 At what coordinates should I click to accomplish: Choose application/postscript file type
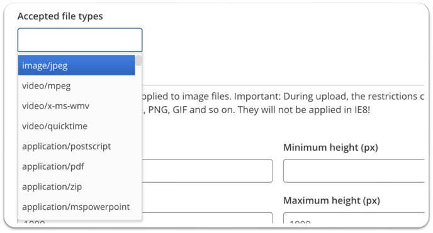pos(77,146)
